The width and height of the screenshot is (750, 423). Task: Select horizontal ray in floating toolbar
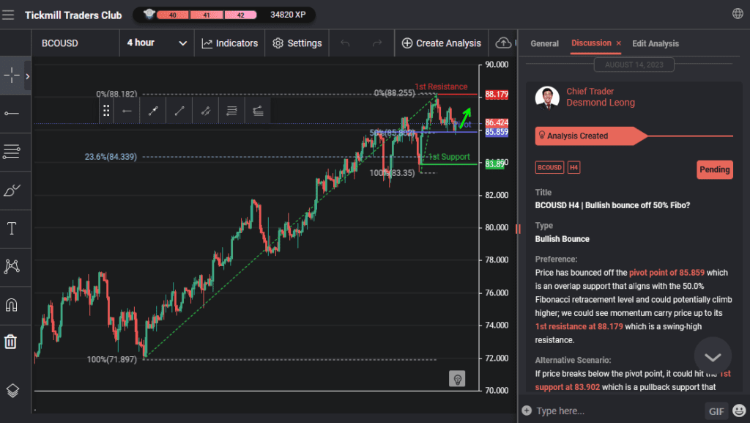[127, 111]
